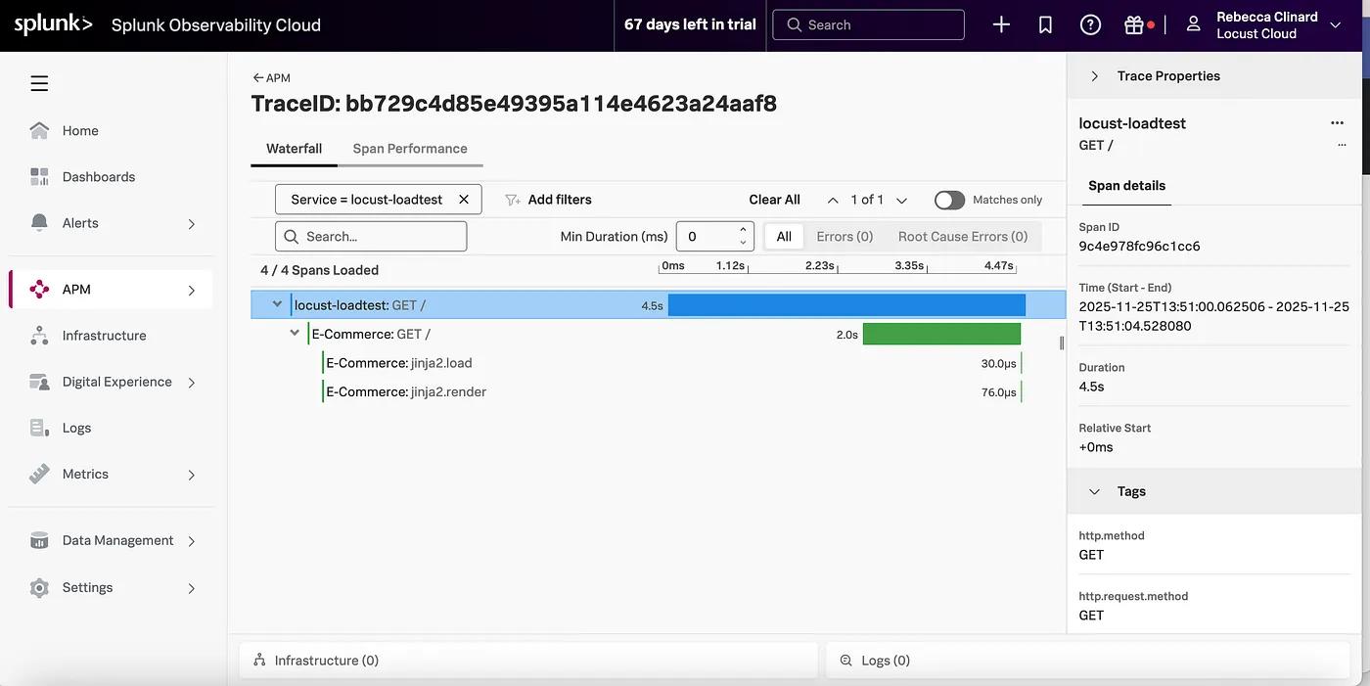
Task: Remove the Service = locust-loadtest filter
Action: pos(464,199)
